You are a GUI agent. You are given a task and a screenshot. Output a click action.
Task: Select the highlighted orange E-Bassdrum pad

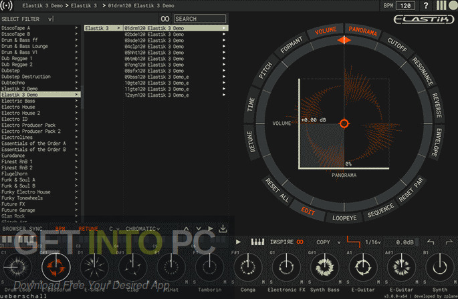(55, 267)
